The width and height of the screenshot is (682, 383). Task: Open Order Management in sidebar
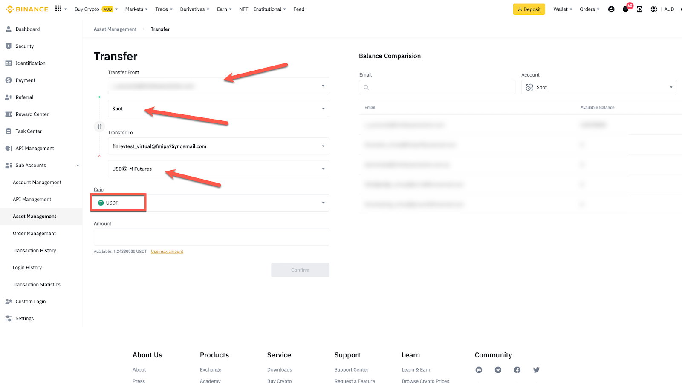click(x=34, y=233)
